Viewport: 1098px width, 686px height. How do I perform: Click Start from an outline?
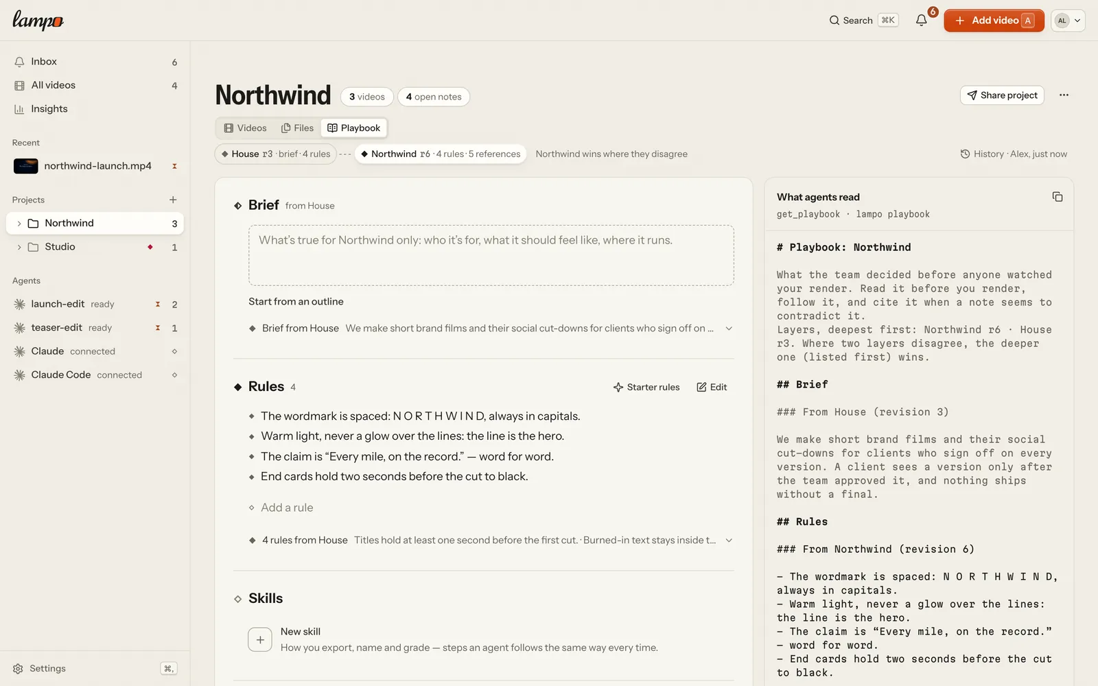(x=296, y=302)
